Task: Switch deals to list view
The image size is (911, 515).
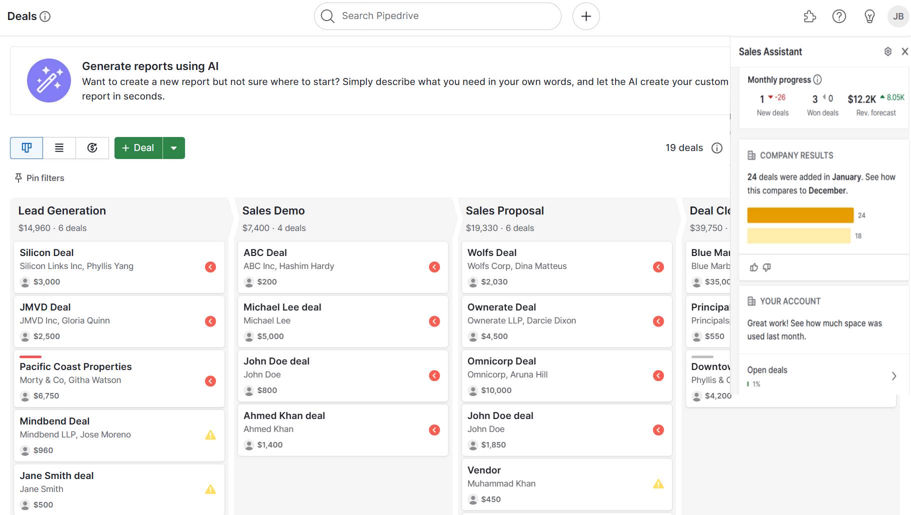Action: 59,147
